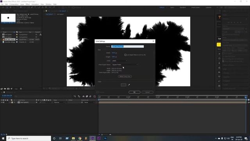Open the Graph Editor in timeline

click(x=95, y=96)
